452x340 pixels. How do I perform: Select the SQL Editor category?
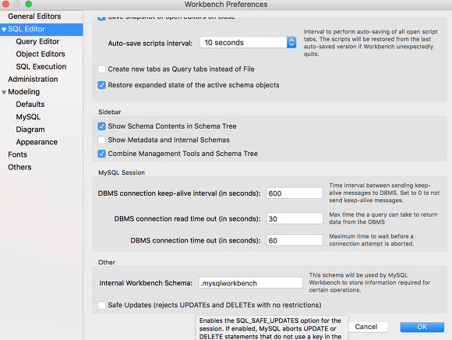point(41,29)
